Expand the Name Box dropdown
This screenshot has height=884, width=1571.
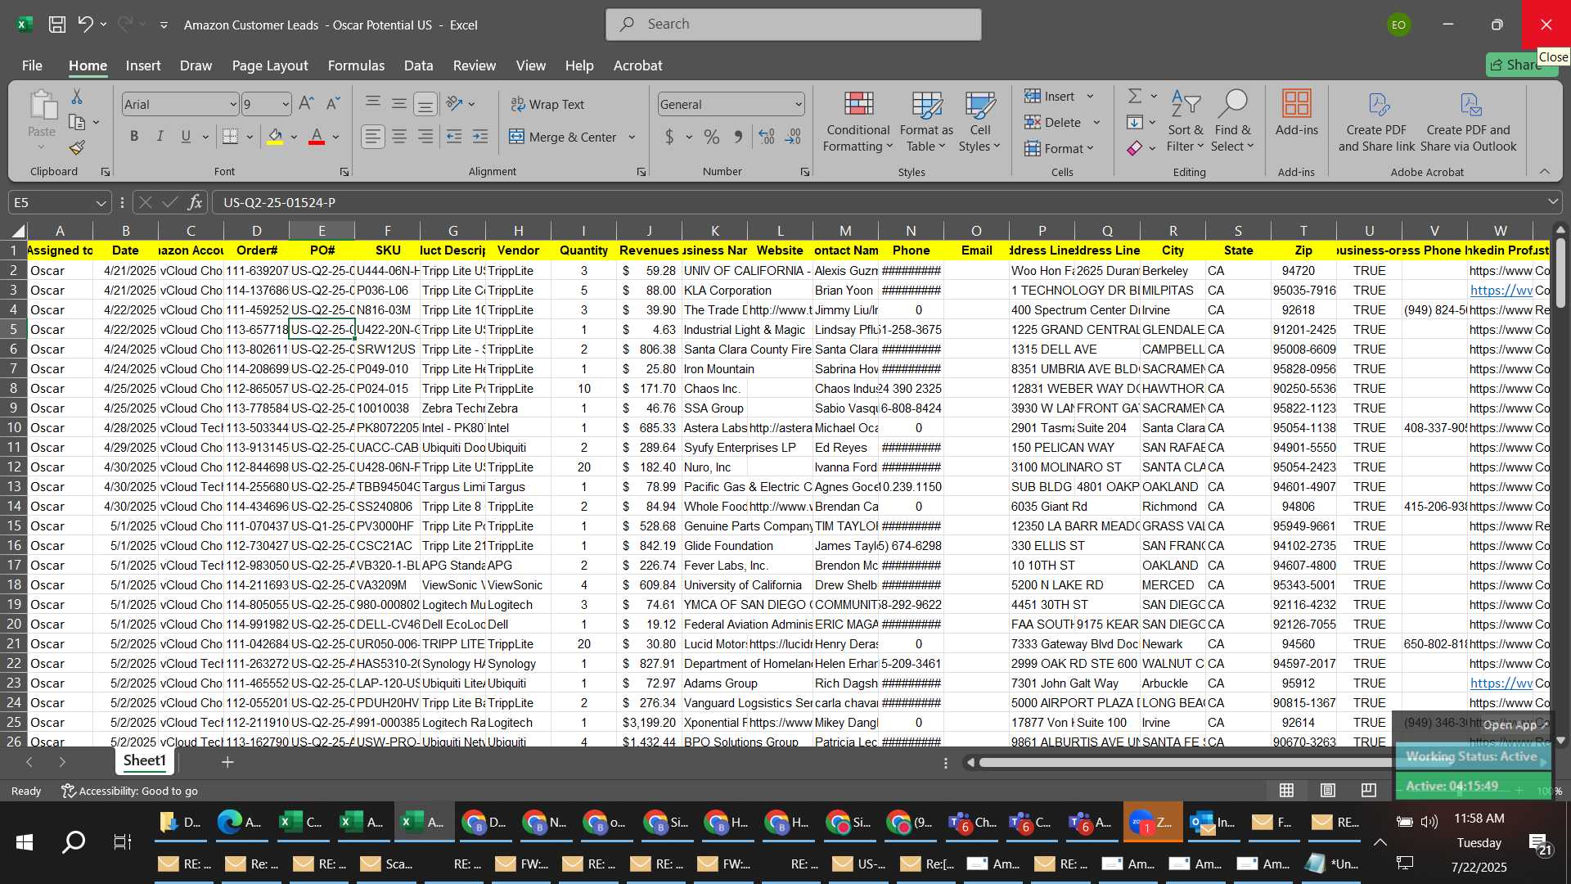click(101, 202)
